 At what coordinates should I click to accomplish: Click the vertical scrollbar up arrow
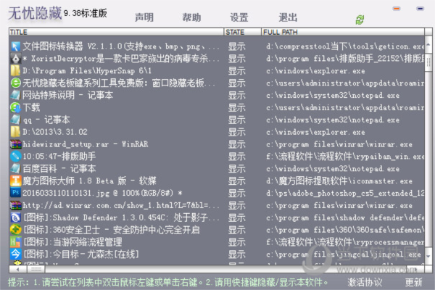428,44
